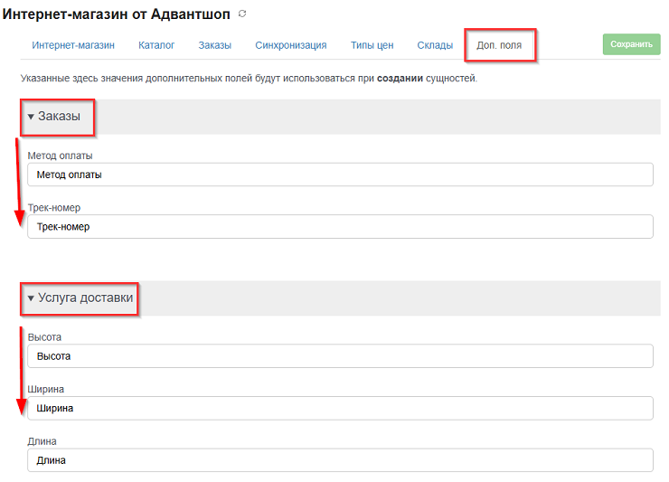Click into the Высота input field
The height and width of the screenshot is (482, 669).
[x=340, y=356]
